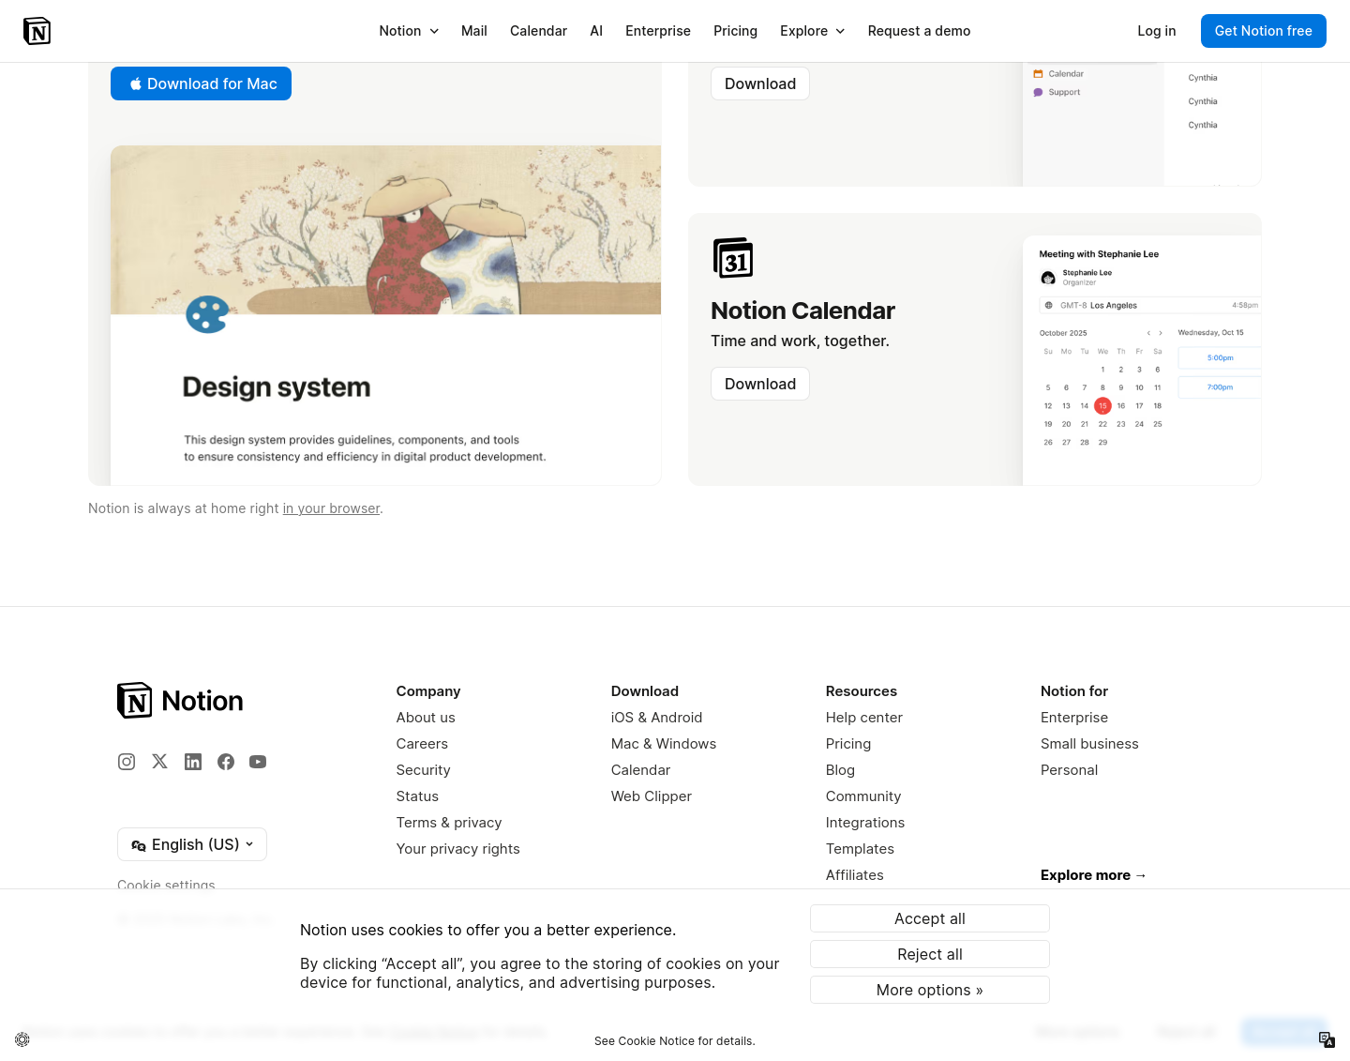This screenshot has height=1061, width=1350.
Task: Open the footer Calendar download link
Action: coord(641,770)
